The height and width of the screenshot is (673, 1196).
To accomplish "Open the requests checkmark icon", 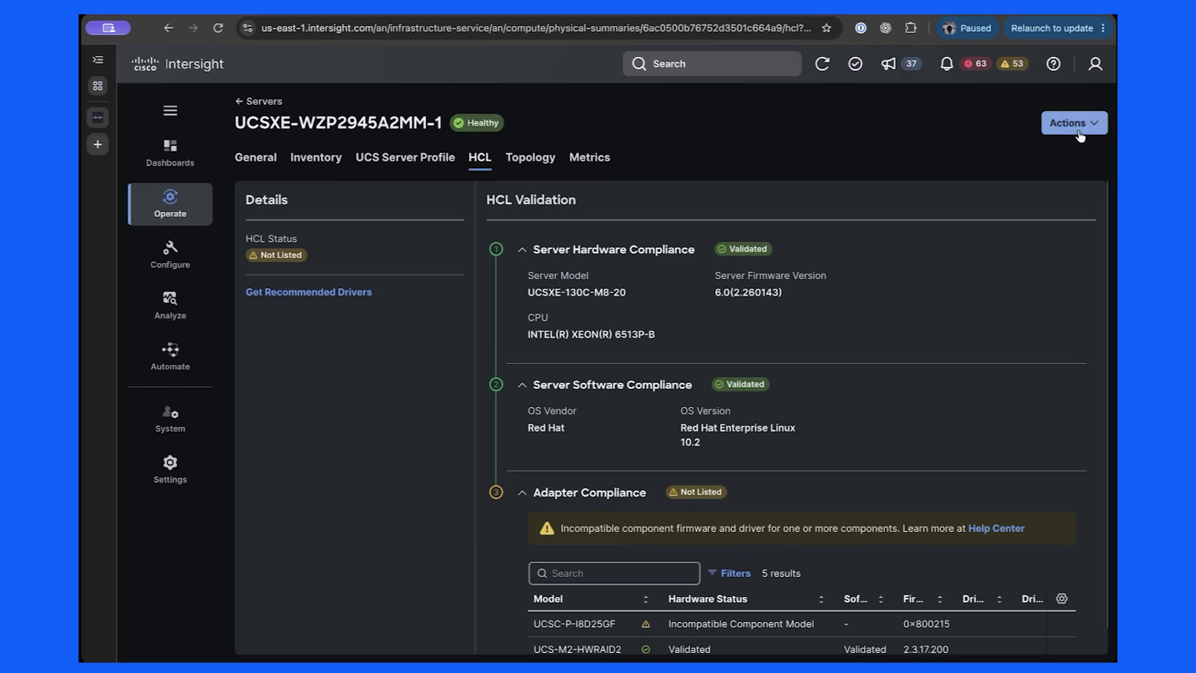I will coord(855,64).
